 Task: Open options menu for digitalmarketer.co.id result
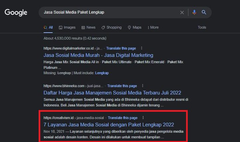(x=141, y=48)
